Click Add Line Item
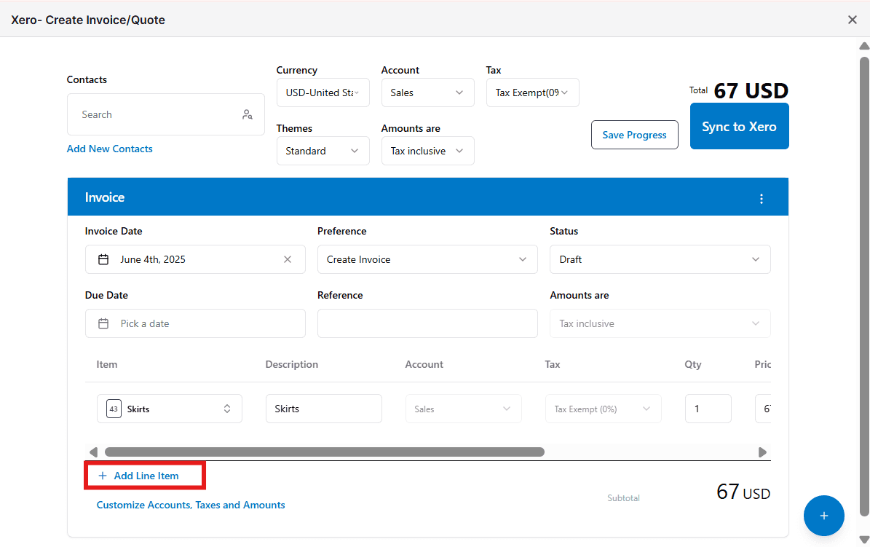The height and width of the screenshot is (547, 870). click(139, 476)
